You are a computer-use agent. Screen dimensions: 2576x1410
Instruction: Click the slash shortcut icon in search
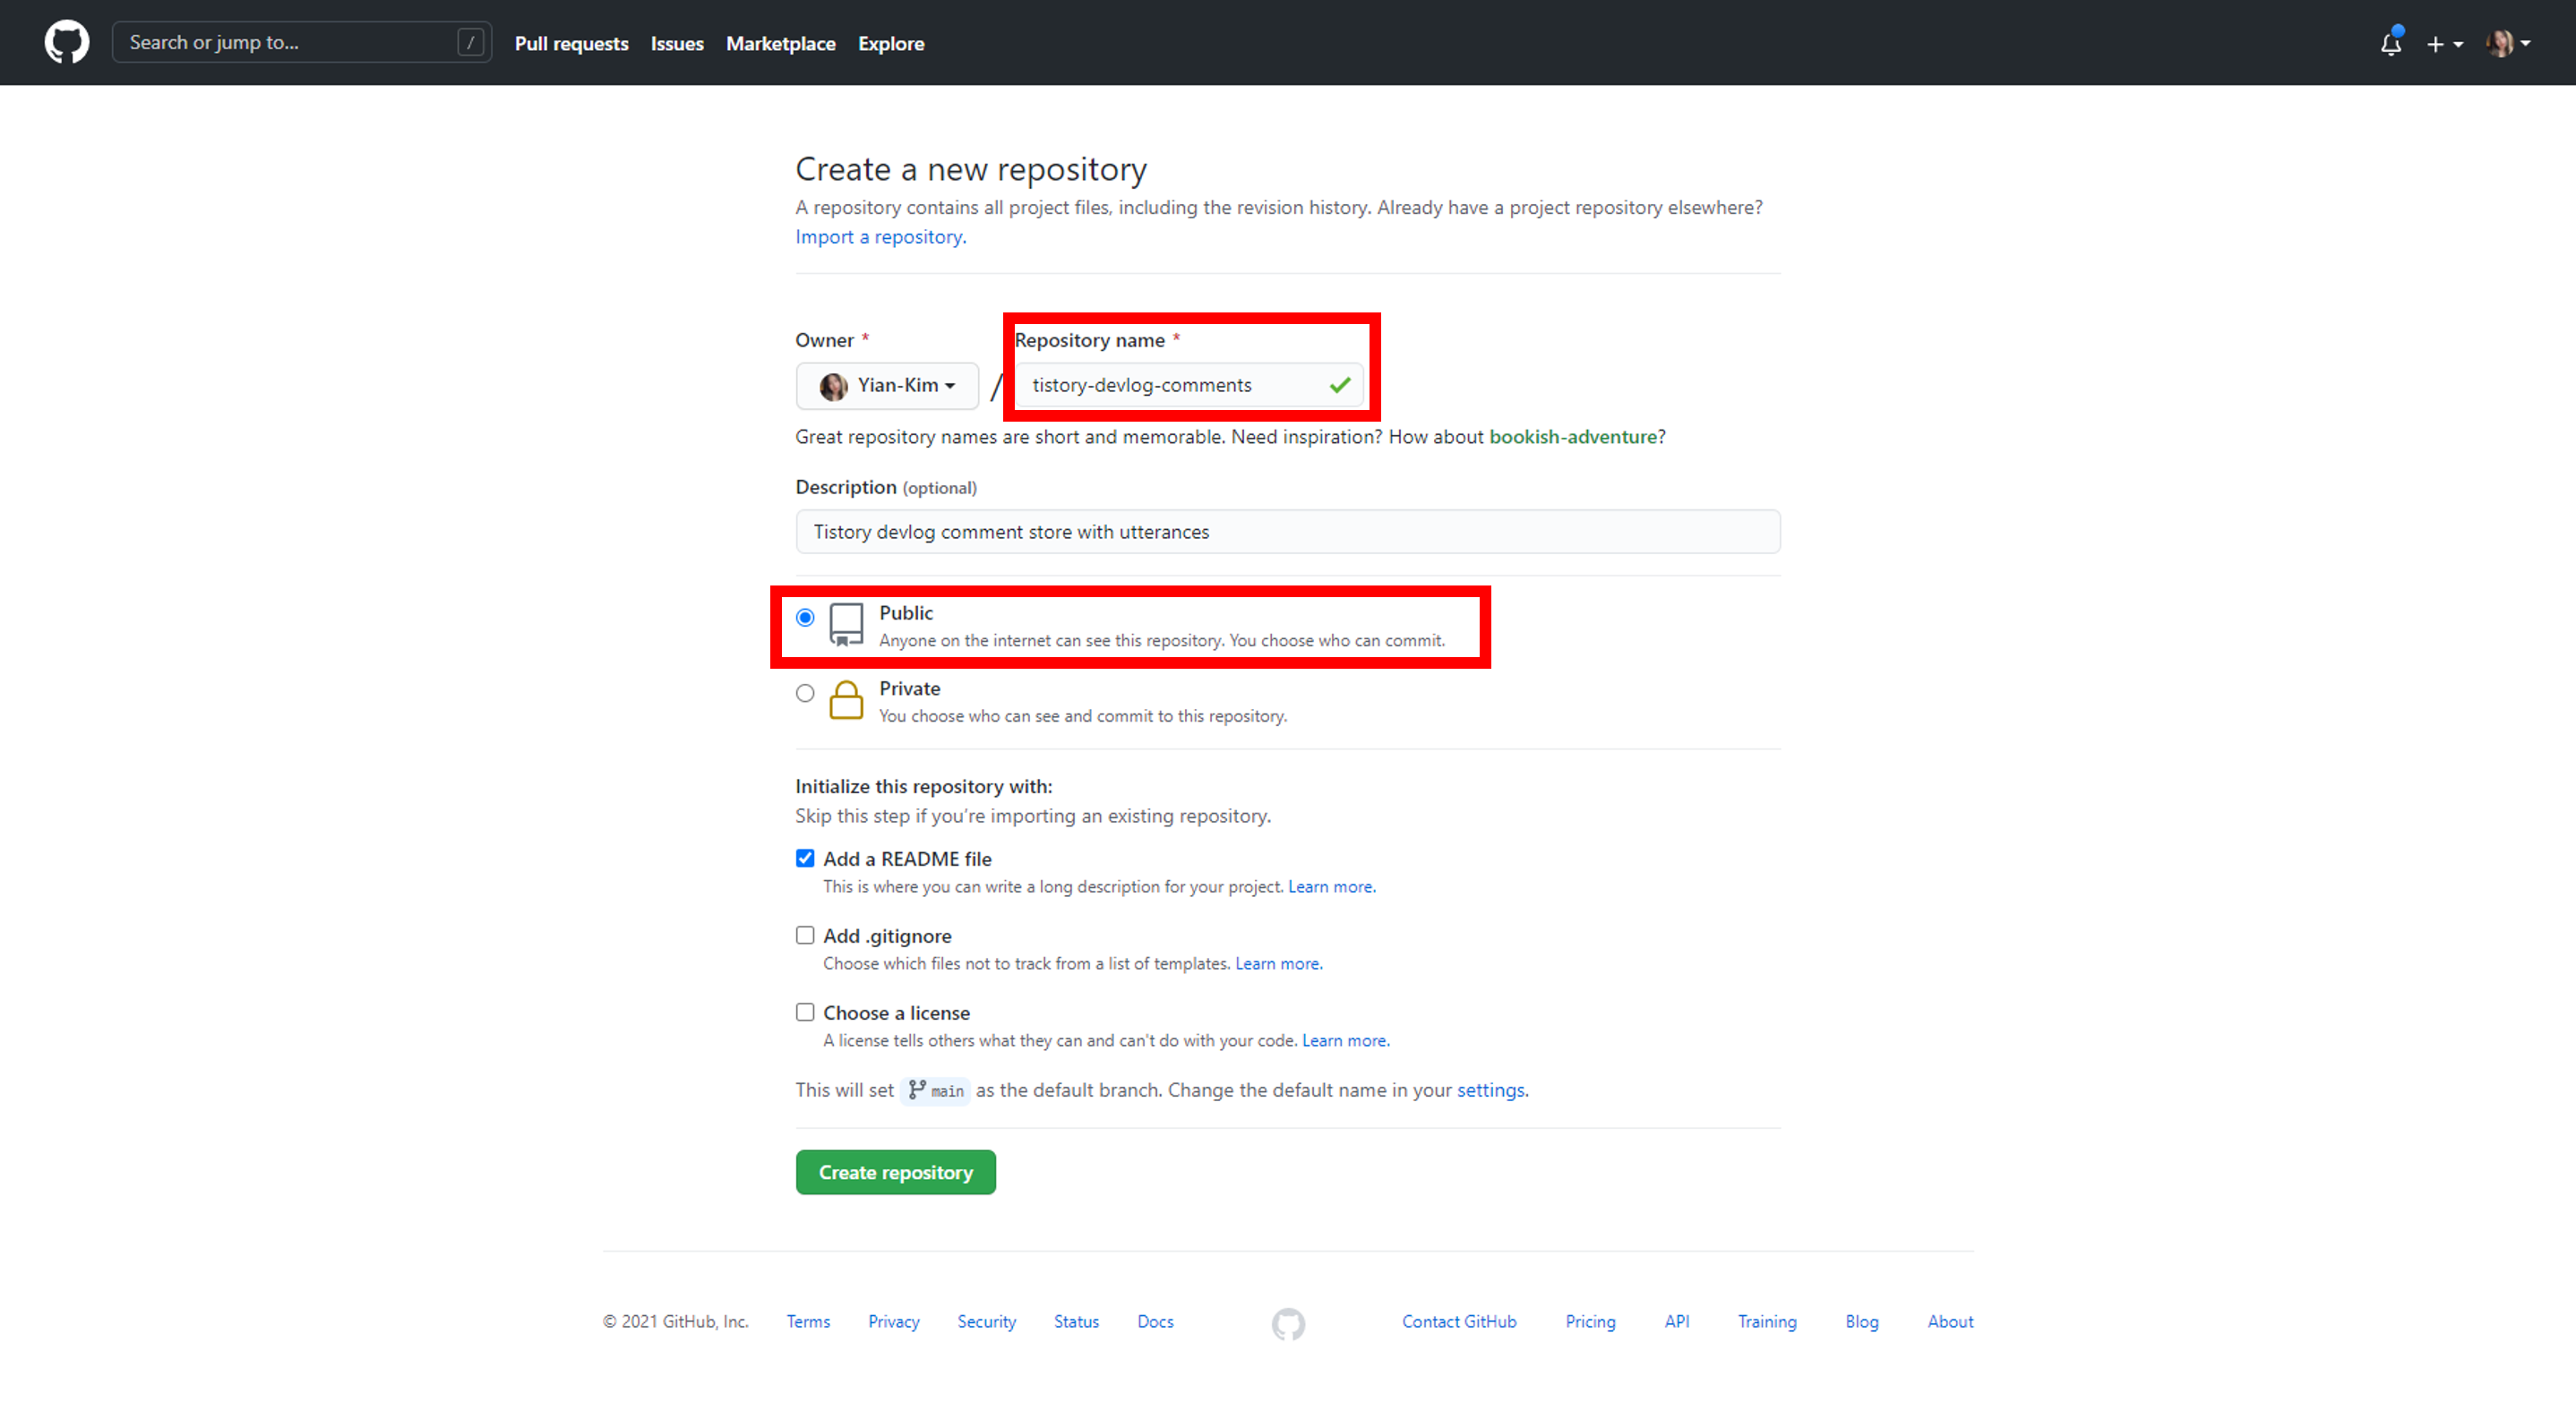pos(470,43)
